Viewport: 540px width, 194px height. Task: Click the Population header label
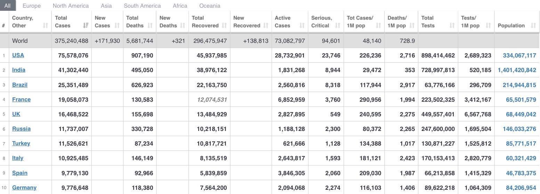[511, 25]
